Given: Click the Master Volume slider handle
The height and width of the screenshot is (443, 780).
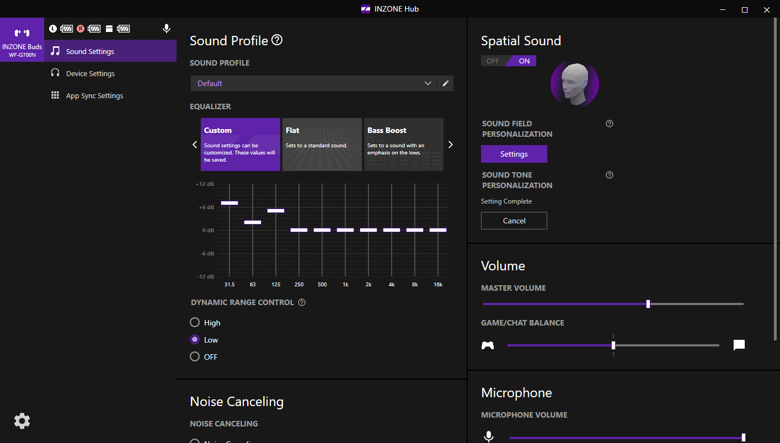Looking at the screenshot, I should pyautogui.click(x=648, y=304).
